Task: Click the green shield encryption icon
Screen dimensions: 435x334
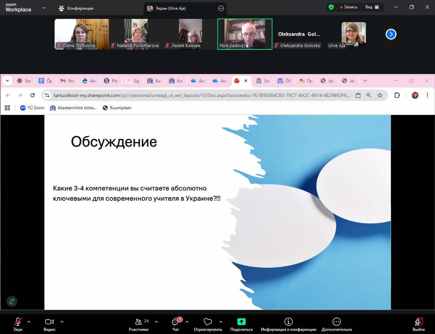Action: [331, 7]
